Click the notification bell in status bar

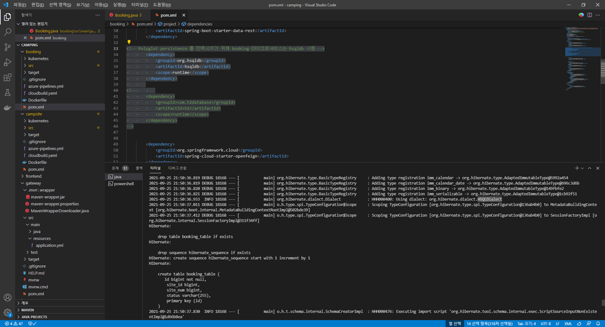coord(598,324)
